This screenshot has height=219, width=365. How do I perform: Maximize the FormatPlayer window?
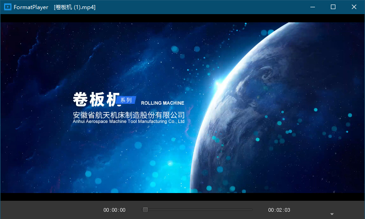333,7
